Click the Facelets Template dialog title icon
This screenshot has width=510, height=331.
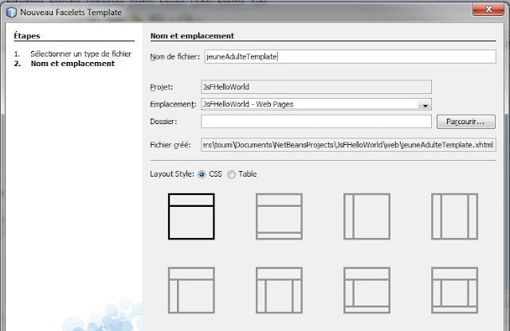tap(11, 13)
